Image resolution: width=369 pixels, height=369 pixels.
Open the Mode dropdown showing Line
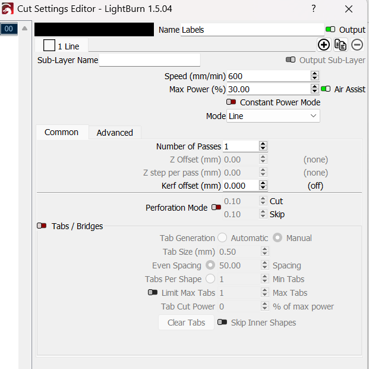coord(273,116)
